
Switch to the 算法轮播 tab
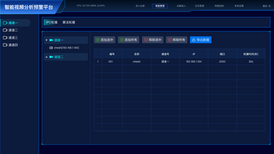tap(69, 22)
